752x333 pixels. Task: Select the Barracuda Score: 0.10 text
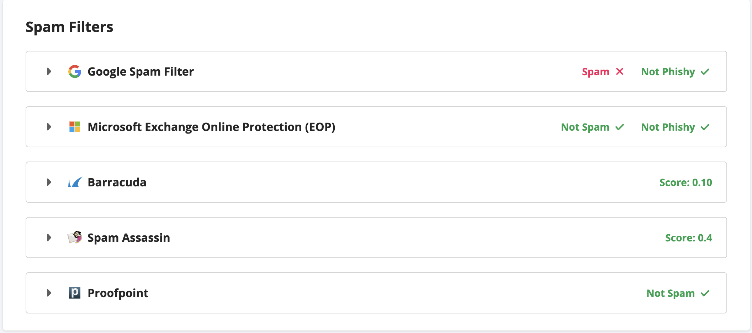(686, 182)
